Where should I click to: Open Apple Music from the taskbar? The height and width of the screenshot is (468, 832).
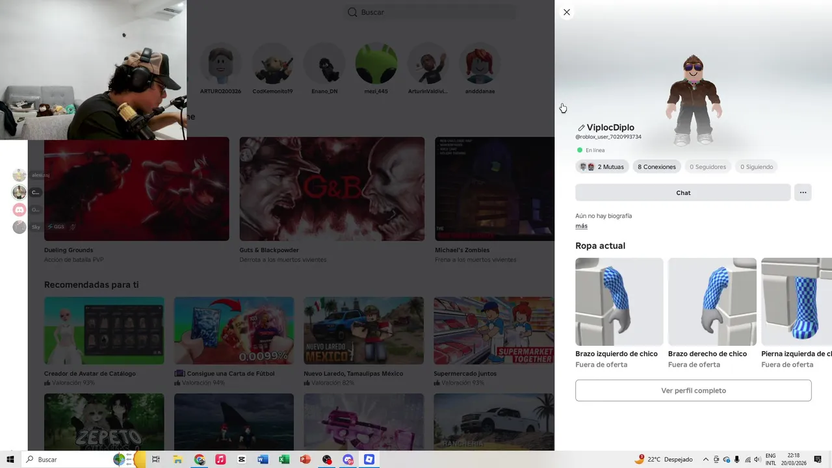(x=220, y=460)
